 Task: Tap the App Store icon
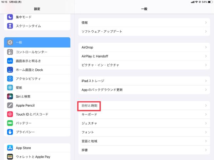(10, 148)
